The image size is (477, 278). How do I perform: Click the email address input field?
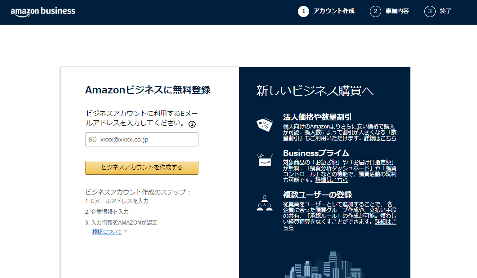pos(142,139)
